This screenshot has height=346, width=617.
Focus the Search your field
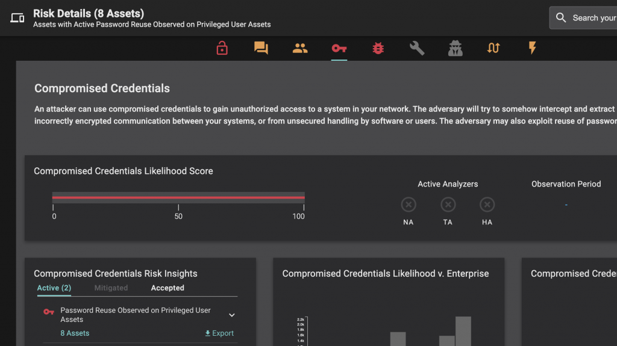tap(583, 17)
